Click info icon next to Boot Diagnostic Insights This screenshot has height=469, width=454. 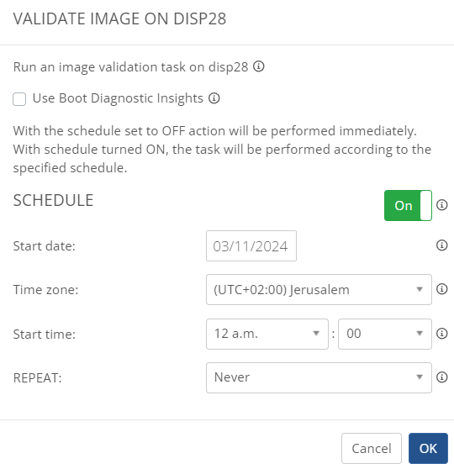tap(214, 97)
